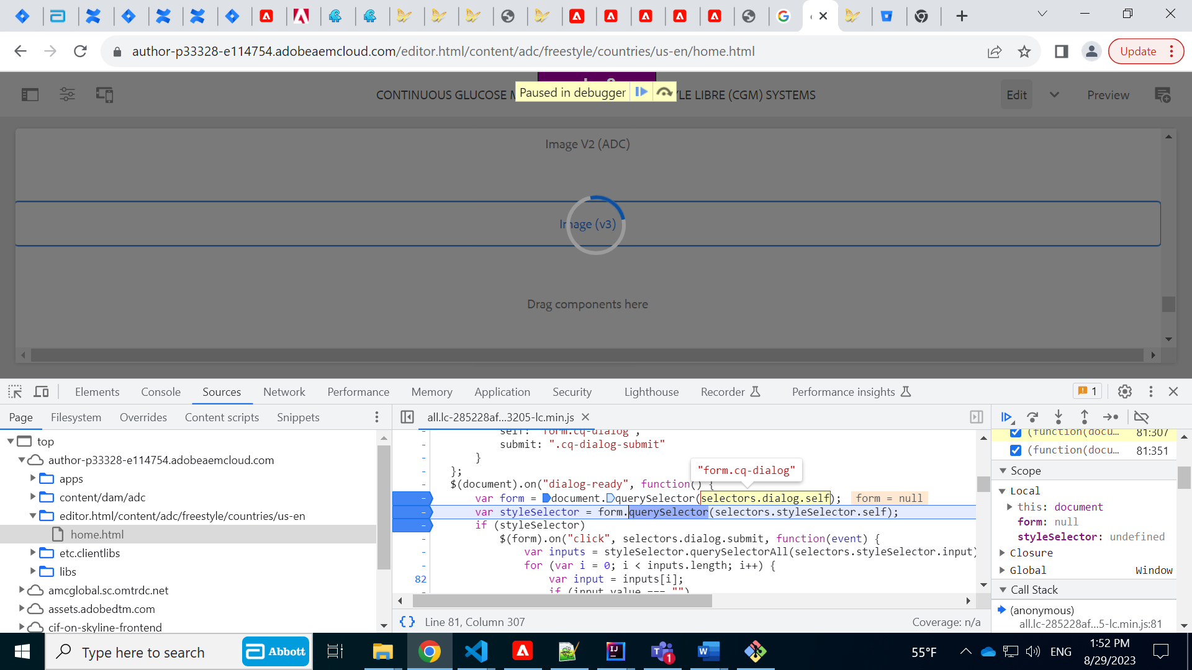
Task: Select the inspect element tool
Action: tap(14, 391)
